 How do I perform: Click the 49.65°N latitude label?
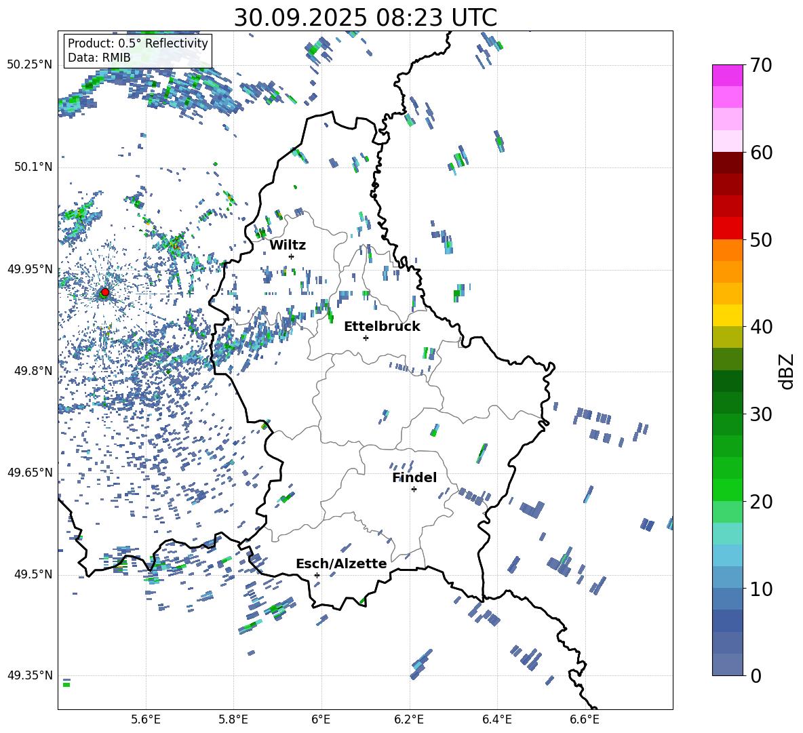[x=30, y=472]
